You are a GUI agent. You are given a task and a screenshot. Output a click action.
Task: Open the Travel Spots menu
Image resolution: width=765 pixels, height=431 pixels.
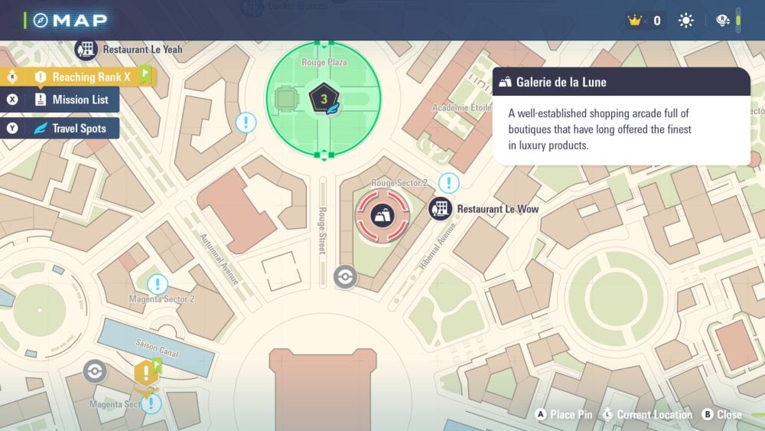[x=72, y=129]
